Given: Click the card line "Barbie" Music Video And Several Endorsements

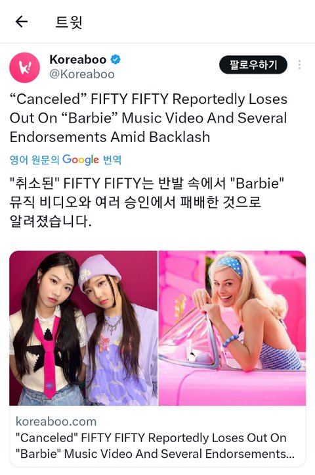Looking at the screenshot, I should pos(154,454).
